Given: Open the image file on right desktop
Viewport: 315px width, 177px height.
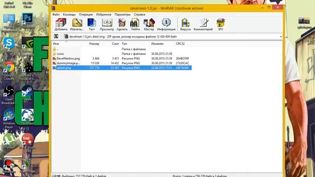Looking at the screenshot, I should [304, 23].
